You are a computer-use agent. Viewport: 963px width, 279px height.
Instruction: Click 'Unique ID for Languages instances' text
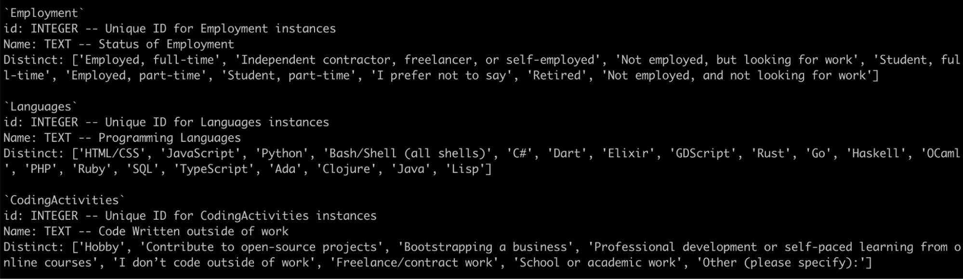217,122
